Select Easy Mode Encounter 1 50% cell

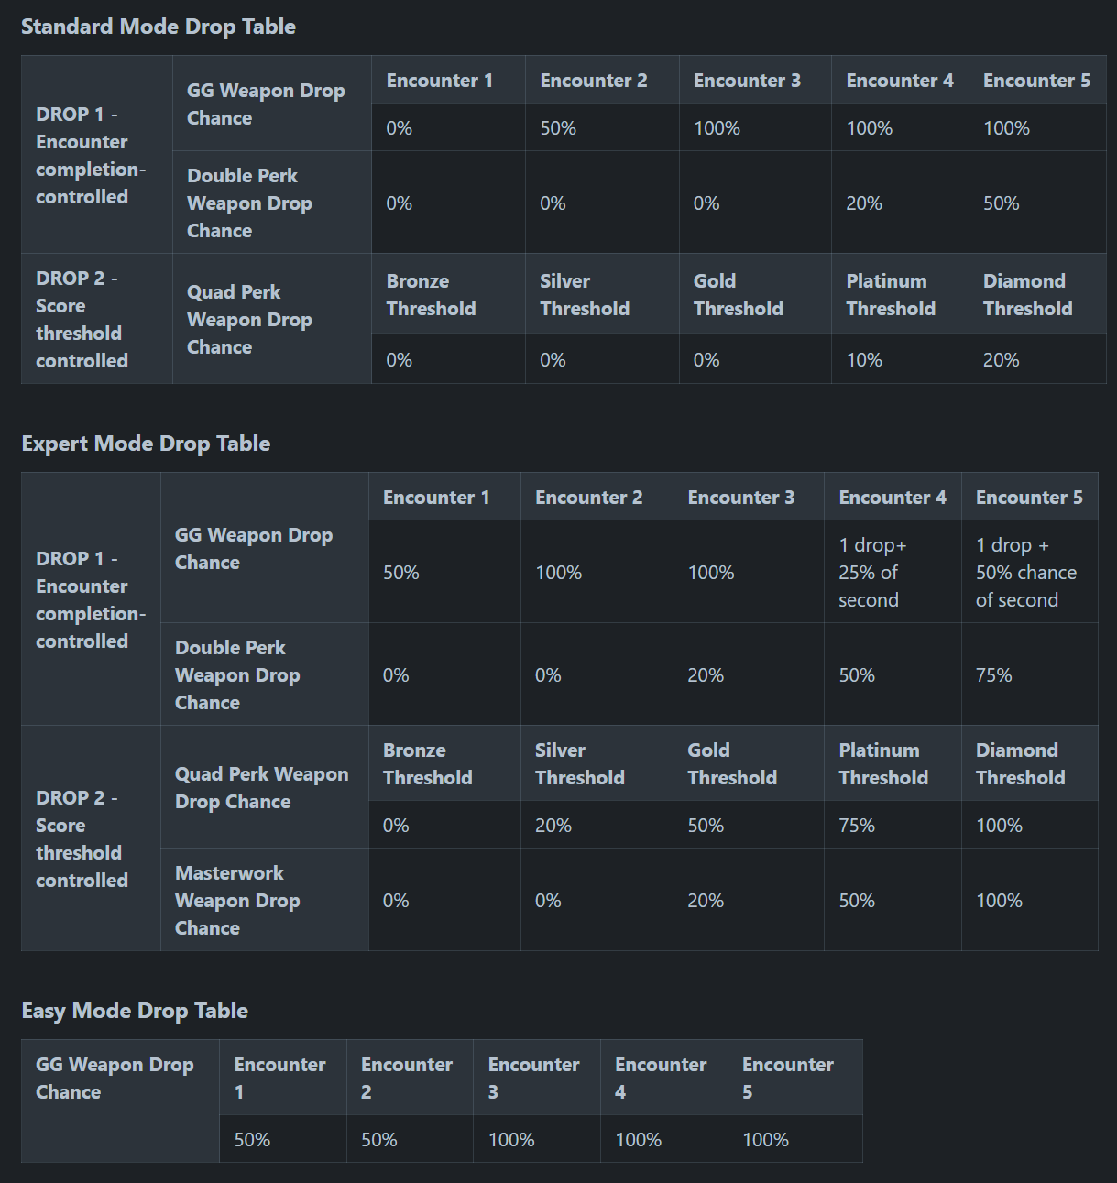tap(283, 1139)
